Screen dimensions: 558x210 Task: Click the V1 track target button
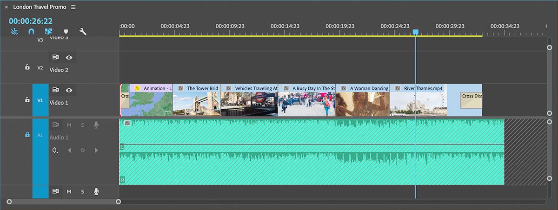(40, 100)
